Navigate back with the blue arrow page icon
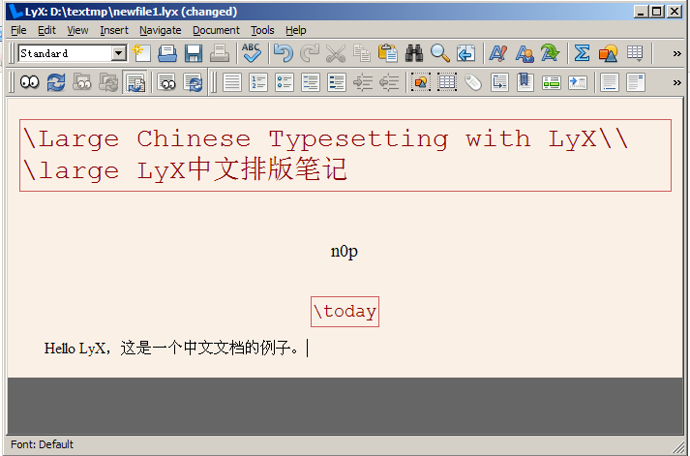This screenshot has width=690, height=456. point(466,53)
